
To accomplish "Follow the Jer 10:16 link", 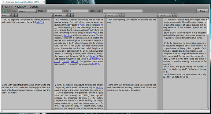I will click(x=99, y=59).
